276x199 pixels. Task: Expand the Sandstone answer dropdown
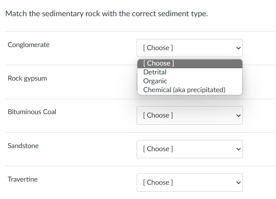189,149
